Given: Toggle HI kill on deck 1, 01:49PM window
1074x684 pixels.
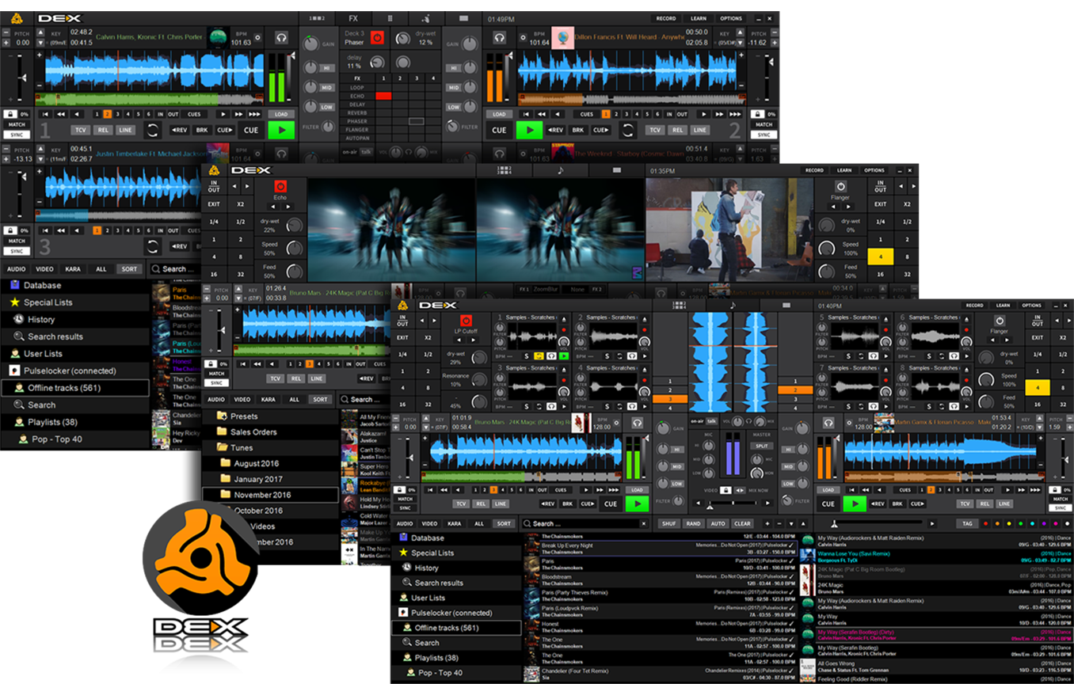Looking at the screenshot, I should (326, 68).
